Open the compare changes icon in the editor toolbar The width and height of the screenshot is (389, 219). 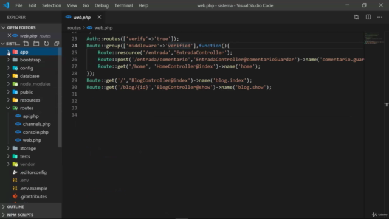(x=356, y=17)
